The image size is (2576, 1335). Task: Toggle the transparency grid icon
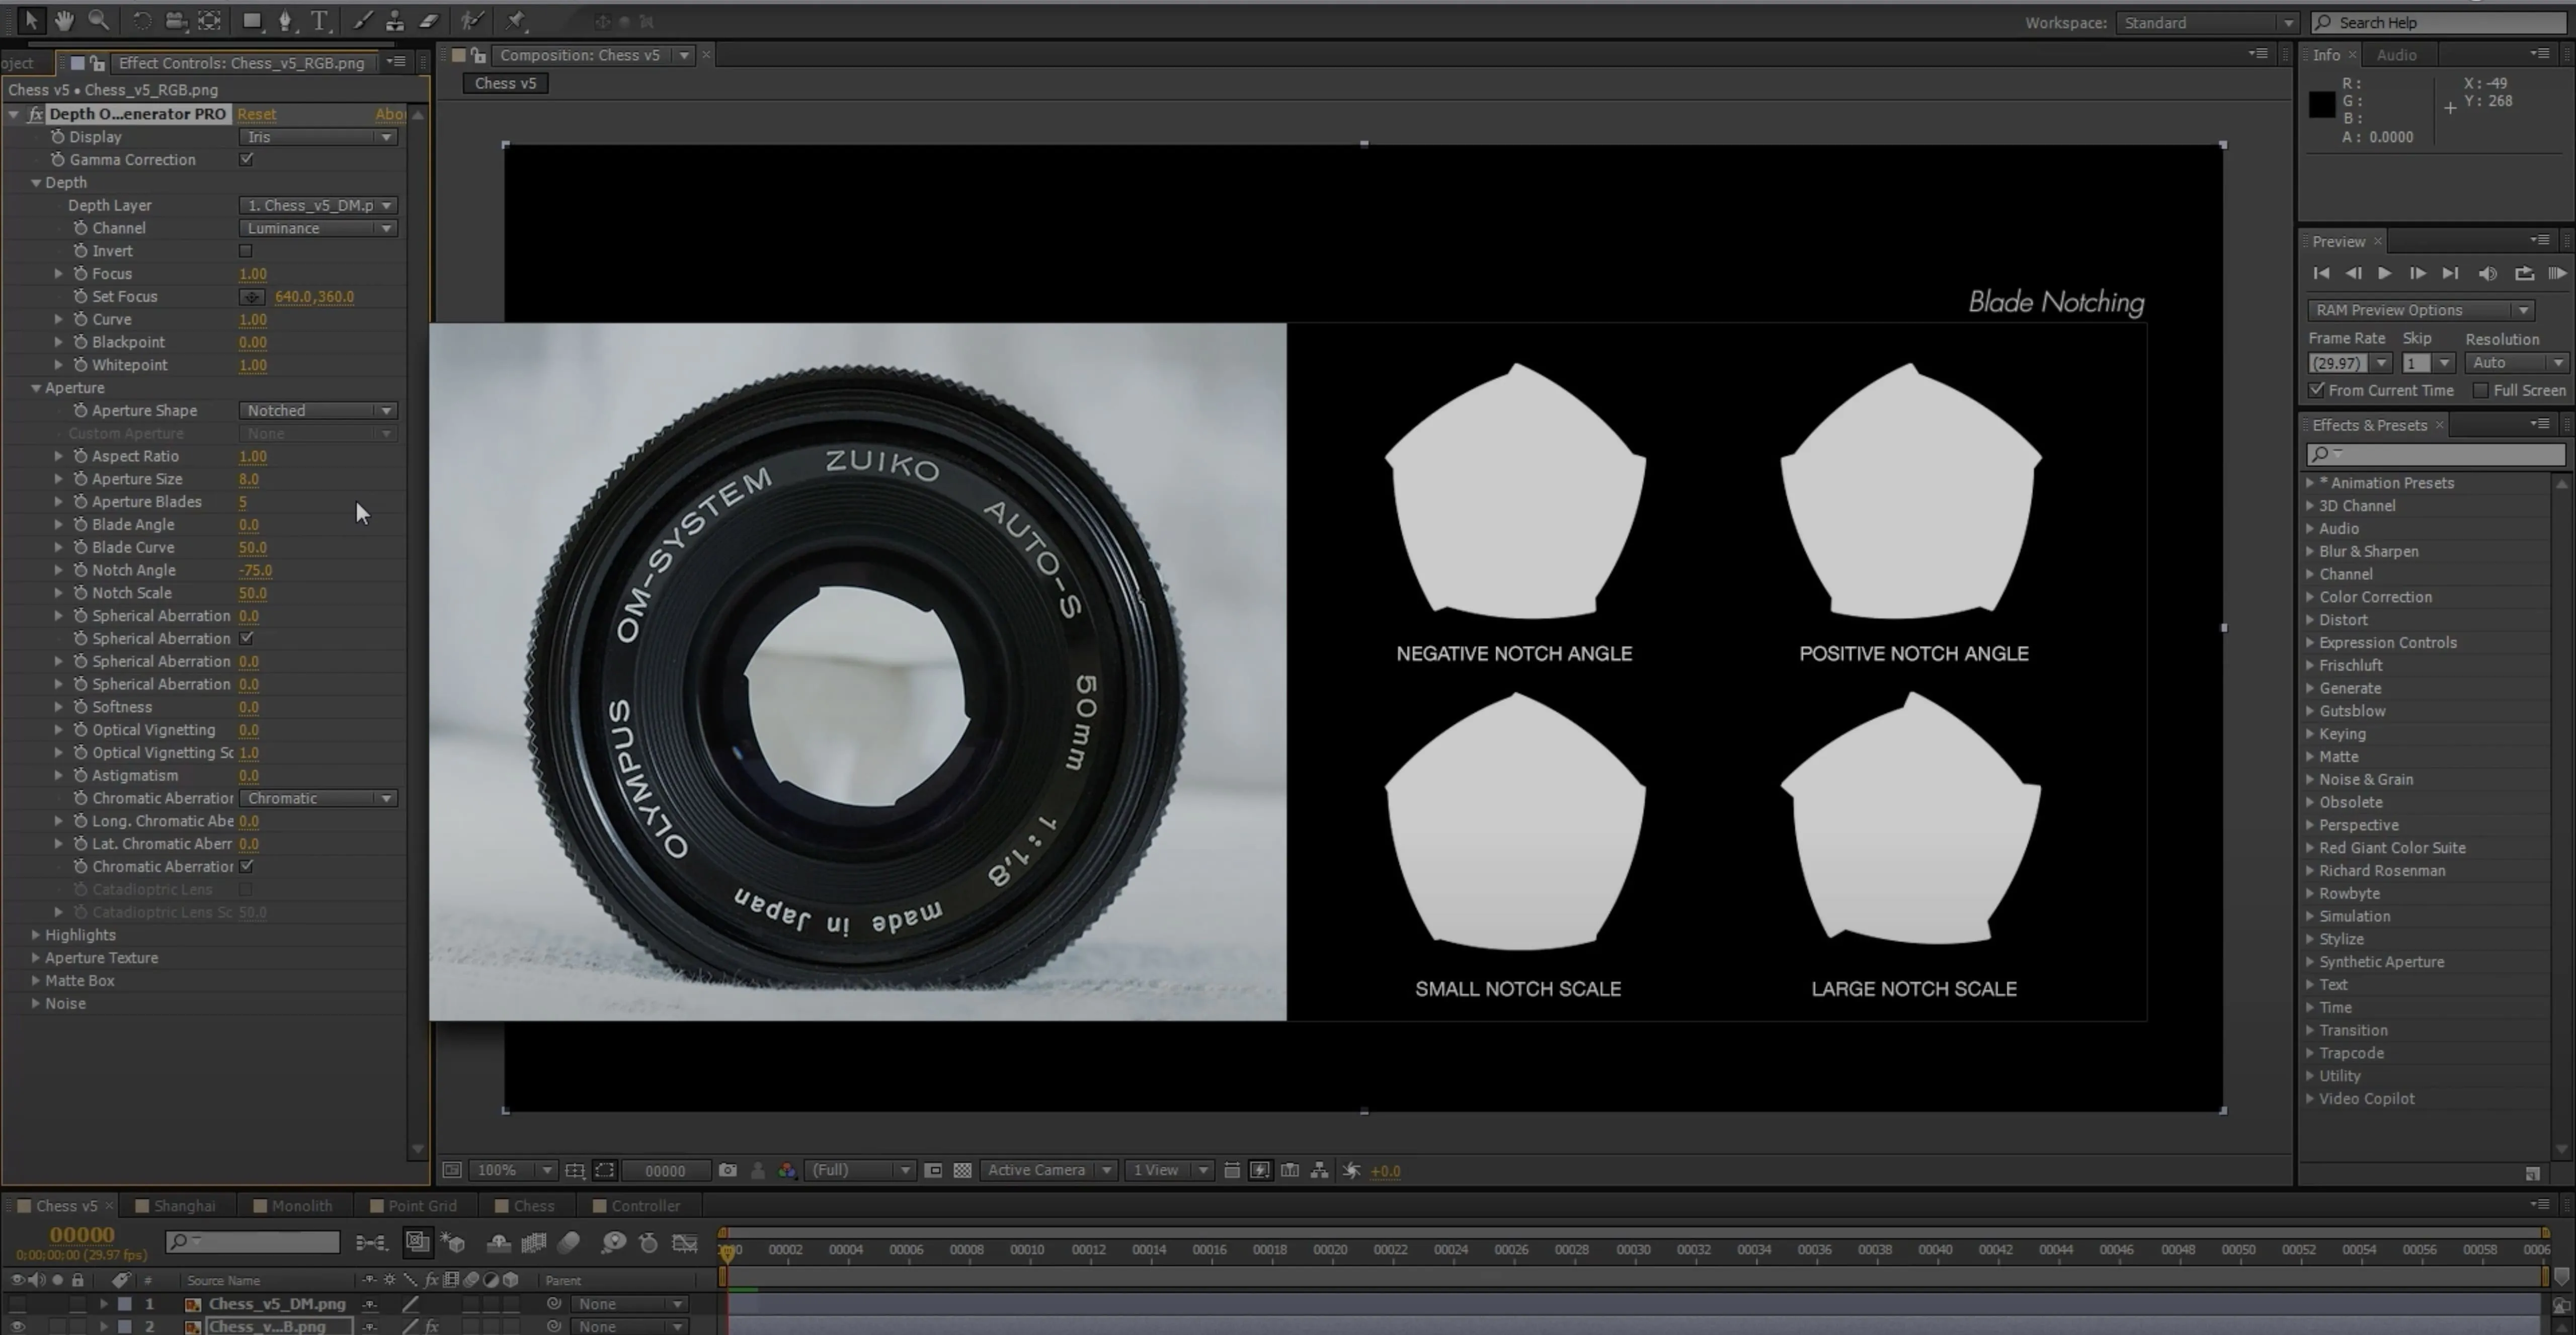coord(962,1170)
